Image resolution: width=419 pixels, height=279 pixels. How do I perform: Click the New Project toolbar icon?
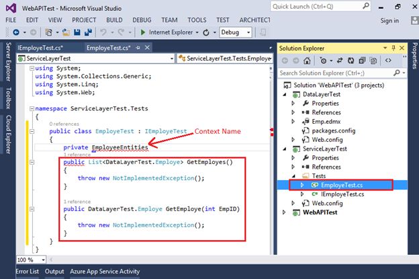coord(48,32)
